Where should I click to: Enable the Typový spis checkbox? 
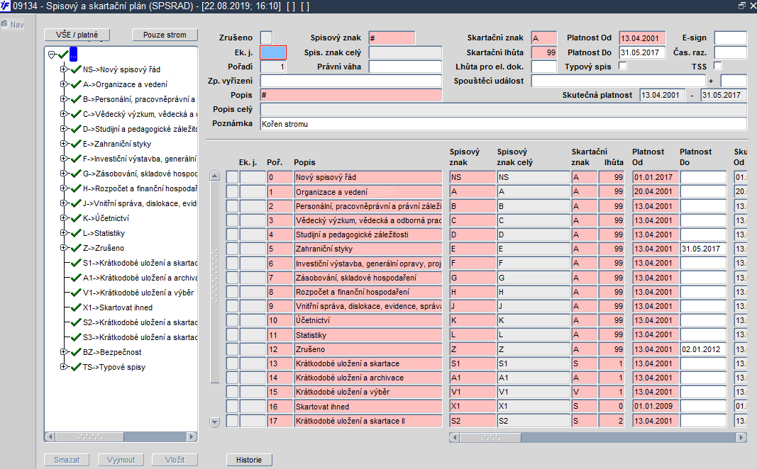coord(623,67)
